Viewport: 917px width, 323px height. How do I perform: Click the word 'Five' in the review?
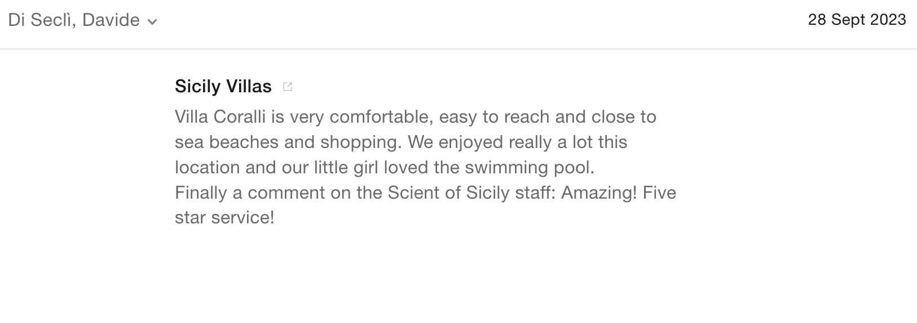pos(659,192)
